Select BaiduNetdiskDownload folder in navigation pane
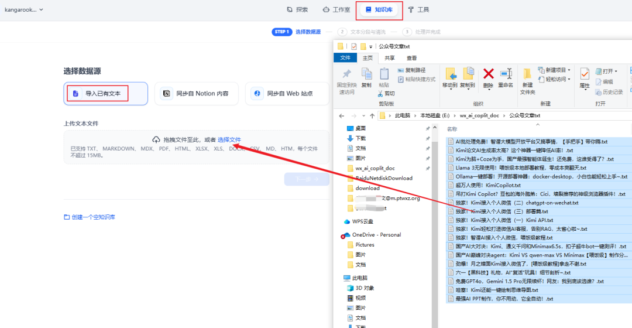The width and height of the screenshot is (632, 328). tap(380, 178)
